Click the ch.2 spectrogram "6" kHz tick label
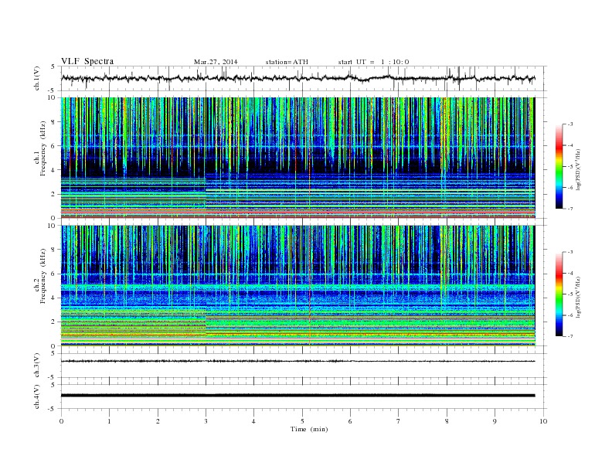The image size is (612, 473). 53,274
